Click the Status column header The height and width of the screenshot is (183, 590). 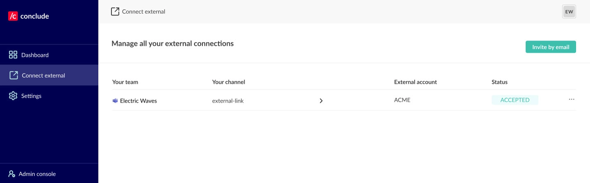pyautogui.click(x=499, y=82)
